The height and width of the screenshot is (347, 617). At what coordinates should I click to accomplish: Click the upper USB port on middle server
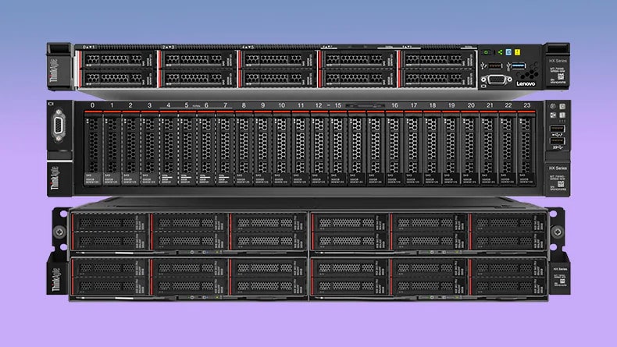pos(555,128)
